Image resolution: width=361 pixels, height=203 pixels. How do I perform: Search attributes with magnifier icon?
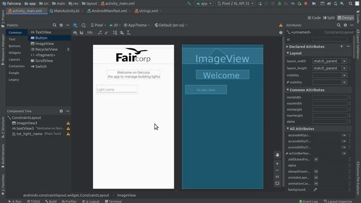point(338,25)
